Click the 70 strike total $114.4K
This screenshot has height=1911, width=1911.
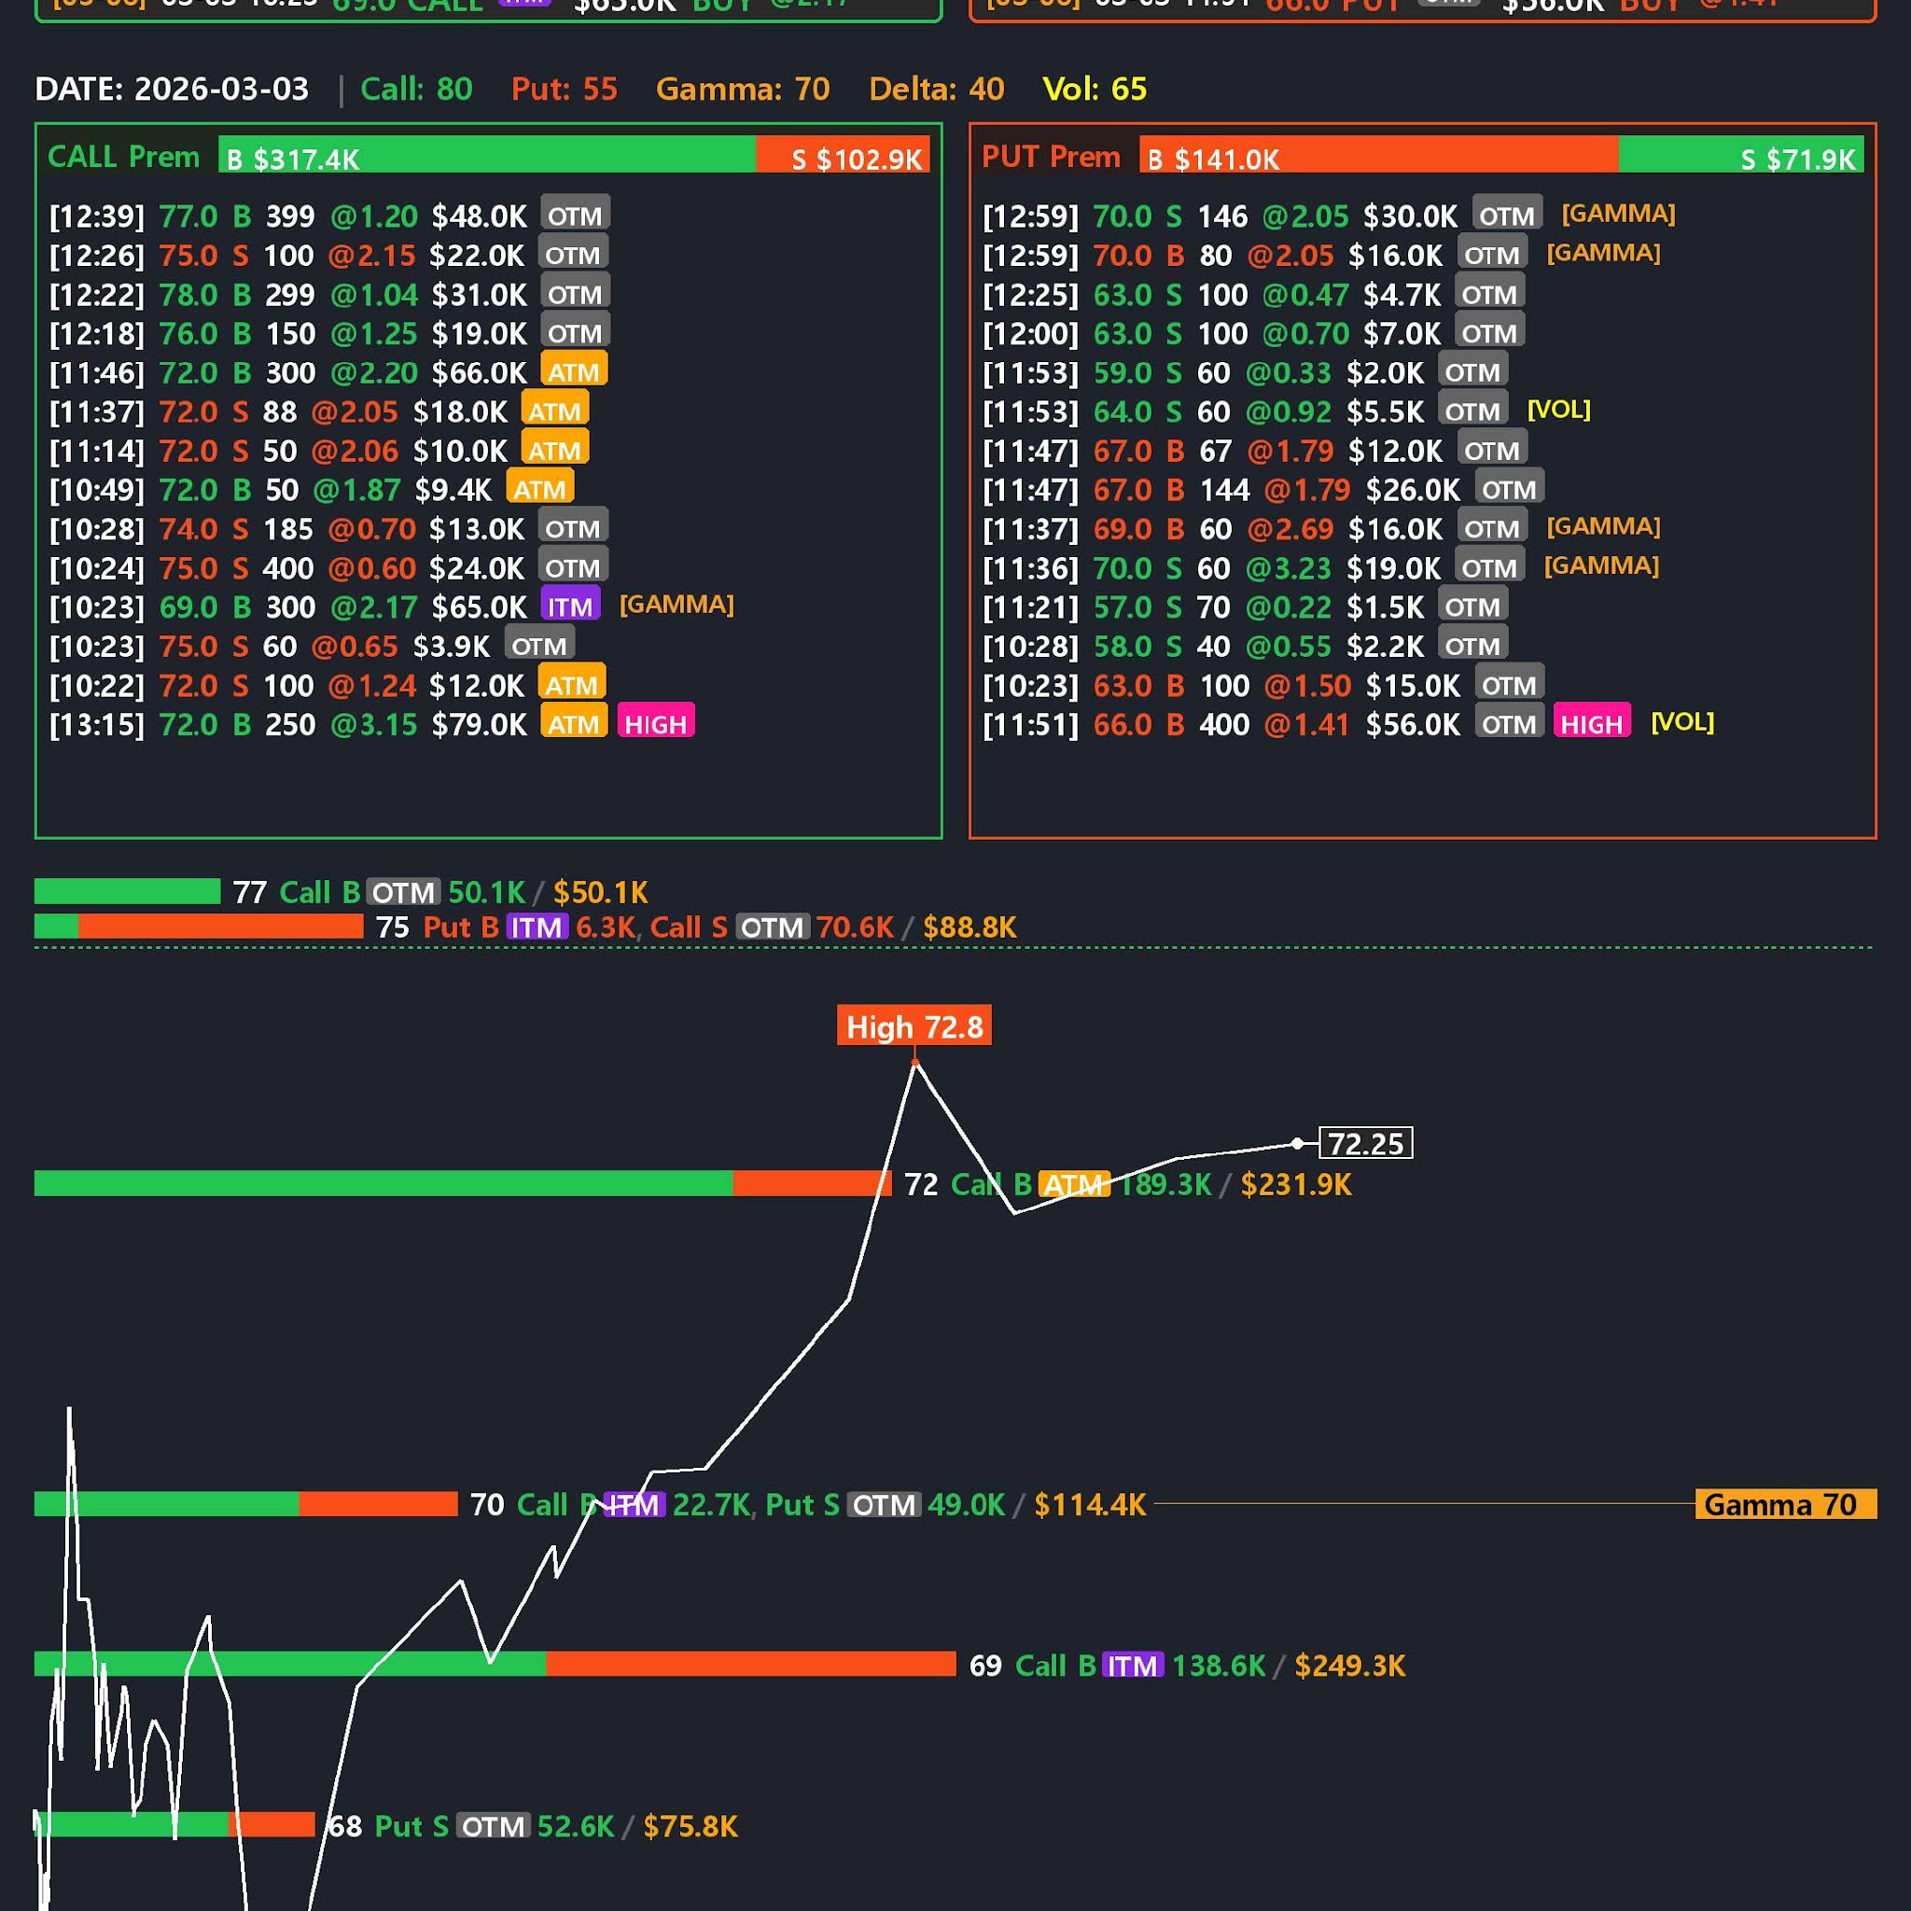click(1090, 1504)
